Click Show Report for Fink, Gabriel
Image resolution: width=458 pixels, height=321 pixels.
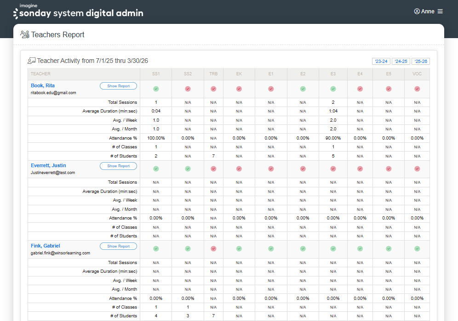pos(118,246)
